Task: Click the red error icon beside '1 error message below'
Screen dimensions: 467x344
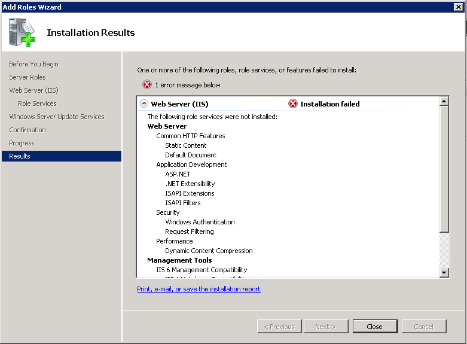Action: (147, 85)
